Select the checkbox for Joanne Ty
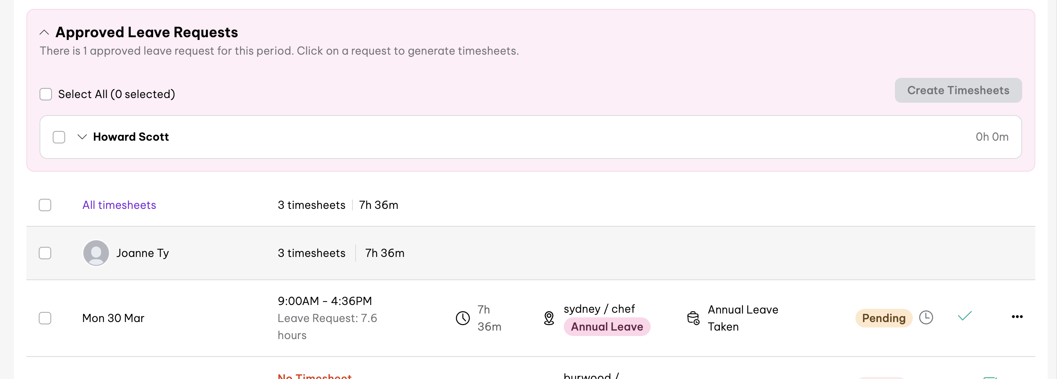Screen dimensions: 1057x379 45,253
